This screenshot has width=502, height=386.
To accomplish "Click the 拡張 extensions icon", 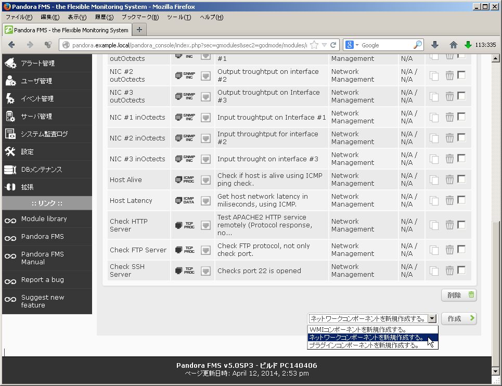I will (x=10, y=187).
